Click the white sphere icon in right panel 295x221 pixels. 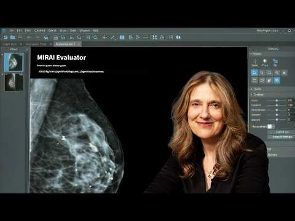265,61
